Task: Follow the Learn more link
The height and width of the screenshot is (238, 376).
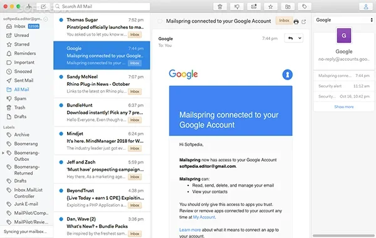Action: pyautogui.click(x=190, y=230)
